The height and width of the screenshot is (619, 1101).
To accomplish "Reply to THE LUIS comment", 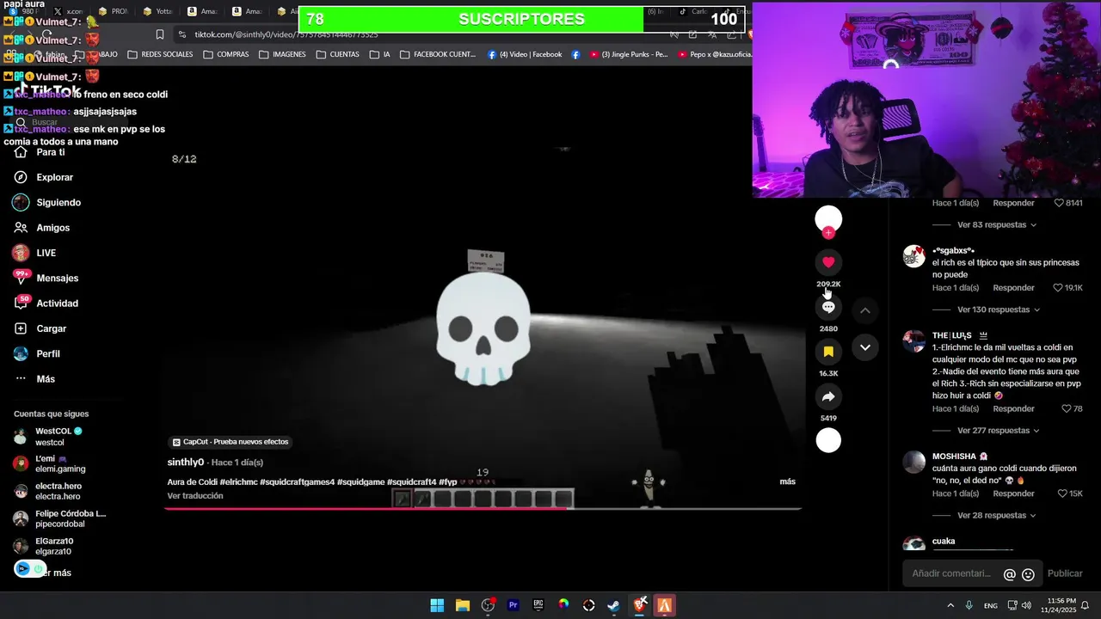I will (x=1013, y=409).
